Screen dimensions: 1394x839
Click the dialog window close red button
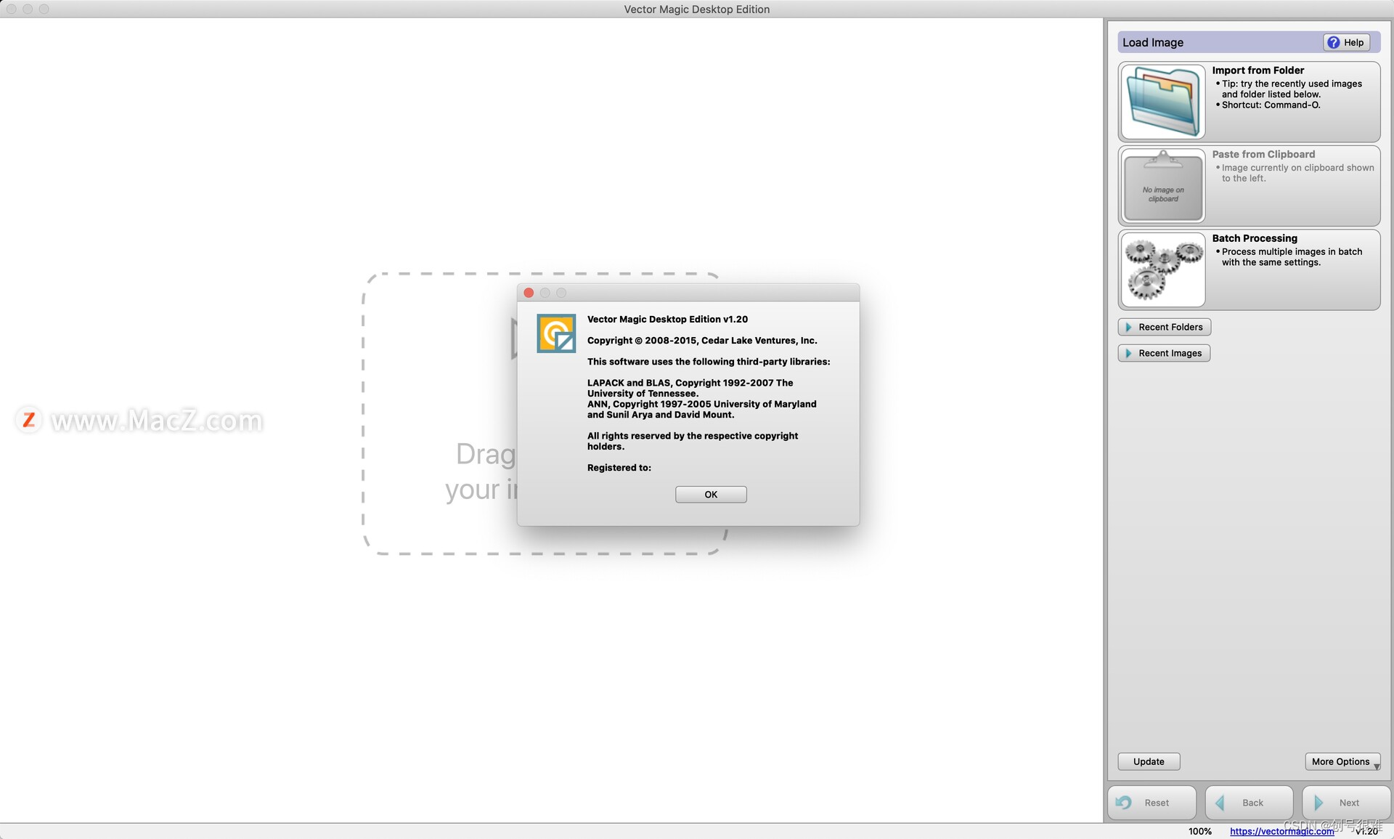point(528,293)
